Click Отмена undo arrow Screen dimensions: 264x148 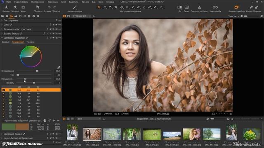49,7
